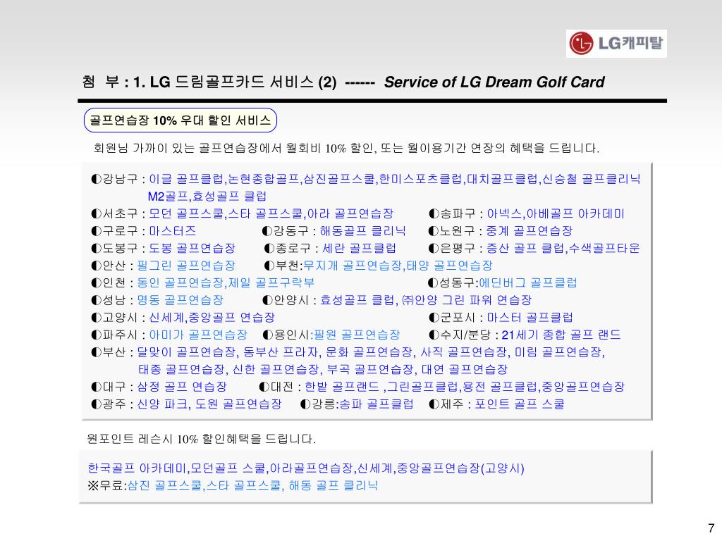Click the page number 7
Image resolution: width=722 pixels, height=541 pixels.
pyautogui.click(x=711, y=528)
